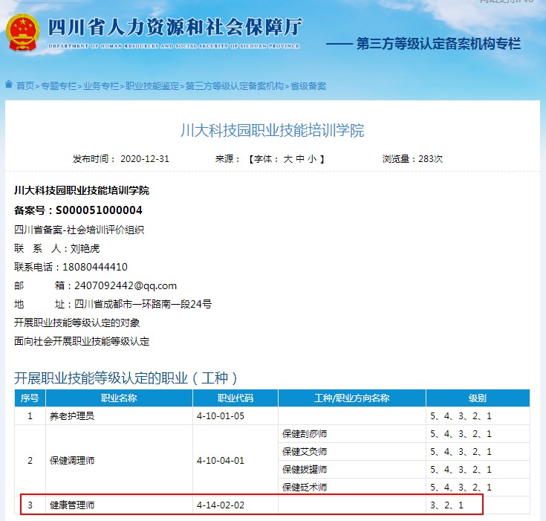Click the home icon in breadcrumb

(x=9, y=85)
